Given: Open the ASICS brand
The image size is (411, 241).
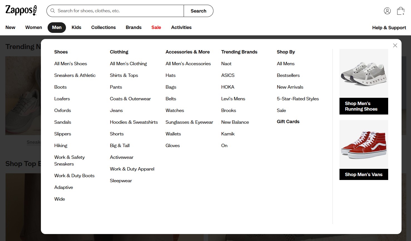Looking at the screenshot, I should 228,75.
